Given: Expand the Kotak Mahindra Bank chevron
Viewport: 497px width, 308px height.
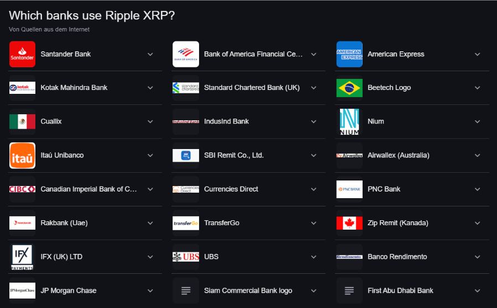Looking at the screenshot, I should pos(150,88).
